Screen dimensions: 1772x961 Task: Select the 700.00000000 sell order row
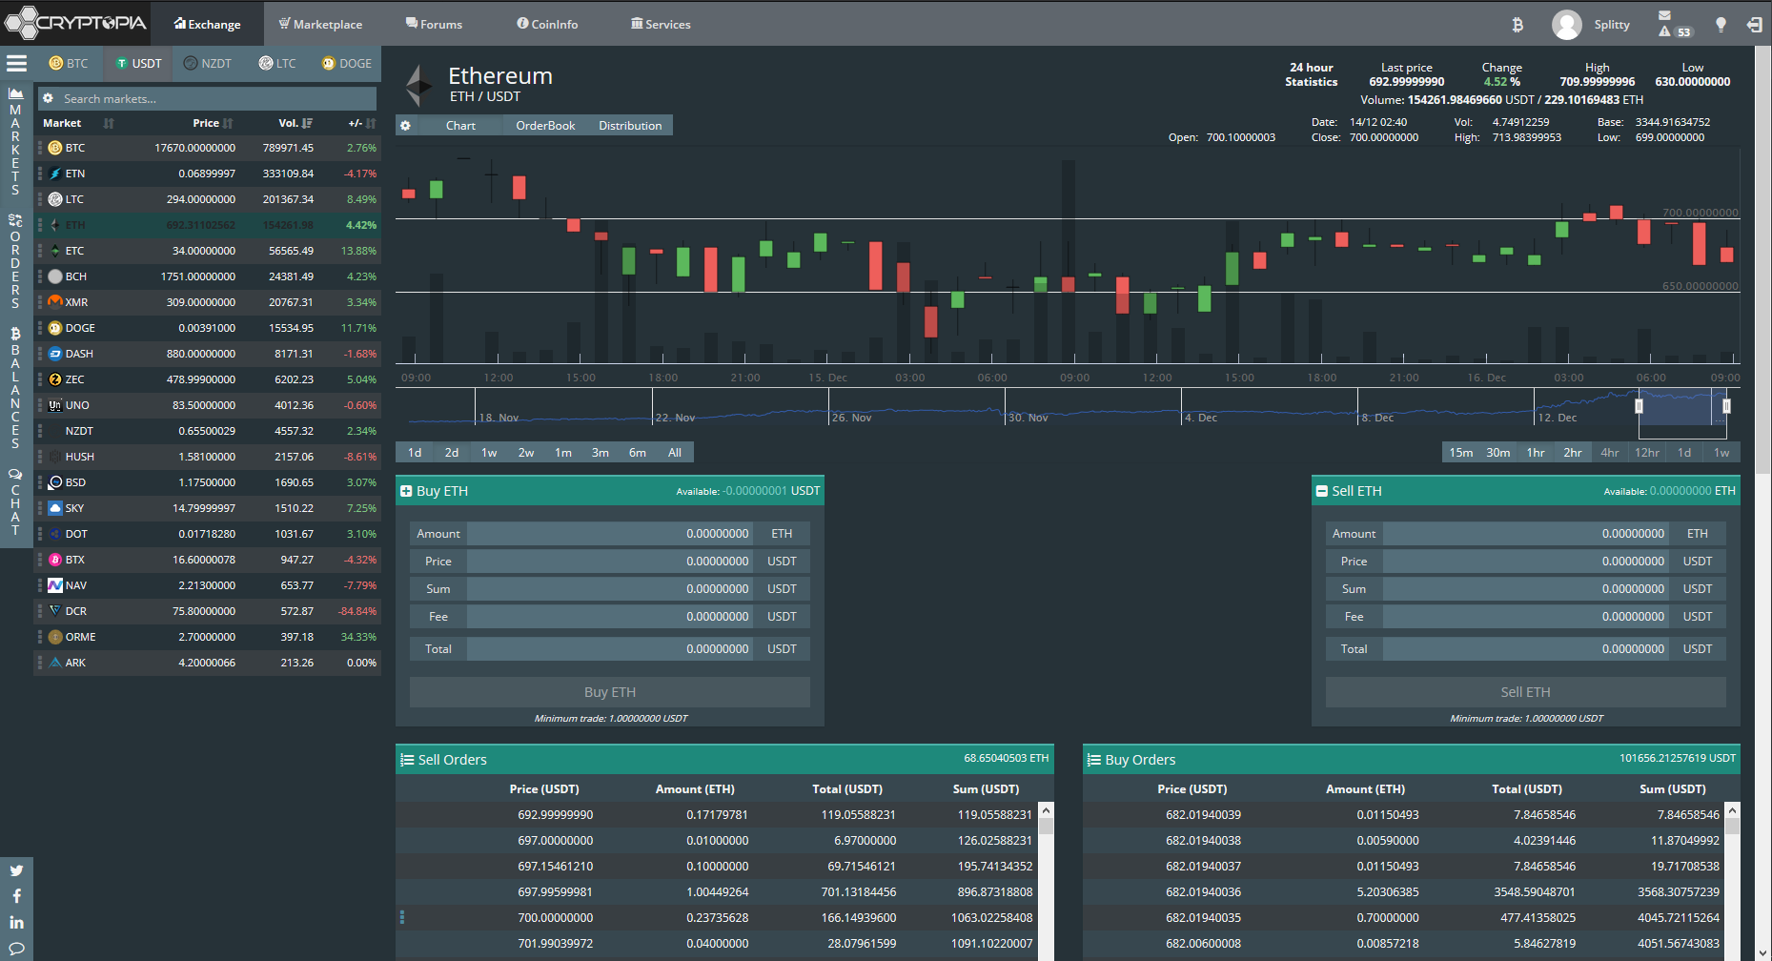(x=717, y=918)
